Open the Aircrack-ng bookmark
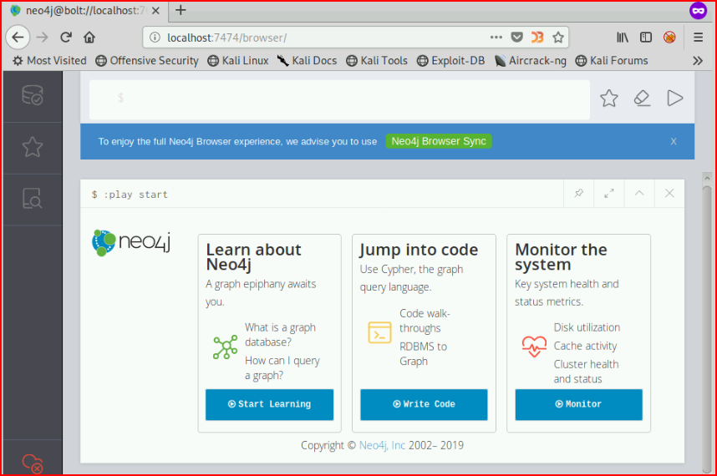 [531, 61]
